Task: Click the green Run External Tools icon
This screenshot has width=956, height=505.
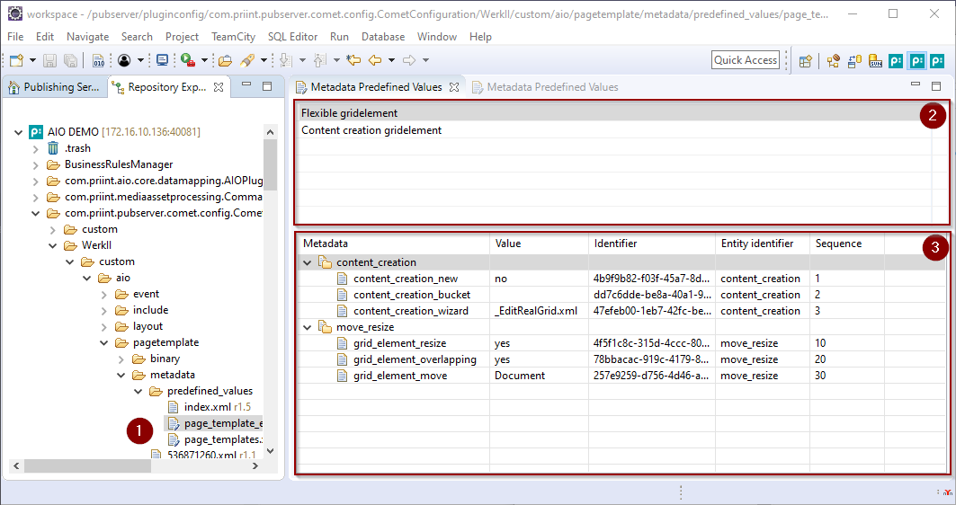Action: pyautogui.click(x=187, y=60)
